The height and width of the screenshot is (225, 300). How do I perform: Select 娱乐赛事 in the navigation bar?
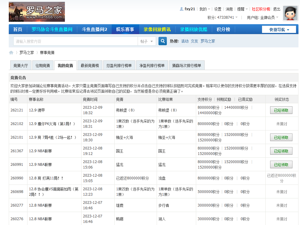(x=125, y=29)
